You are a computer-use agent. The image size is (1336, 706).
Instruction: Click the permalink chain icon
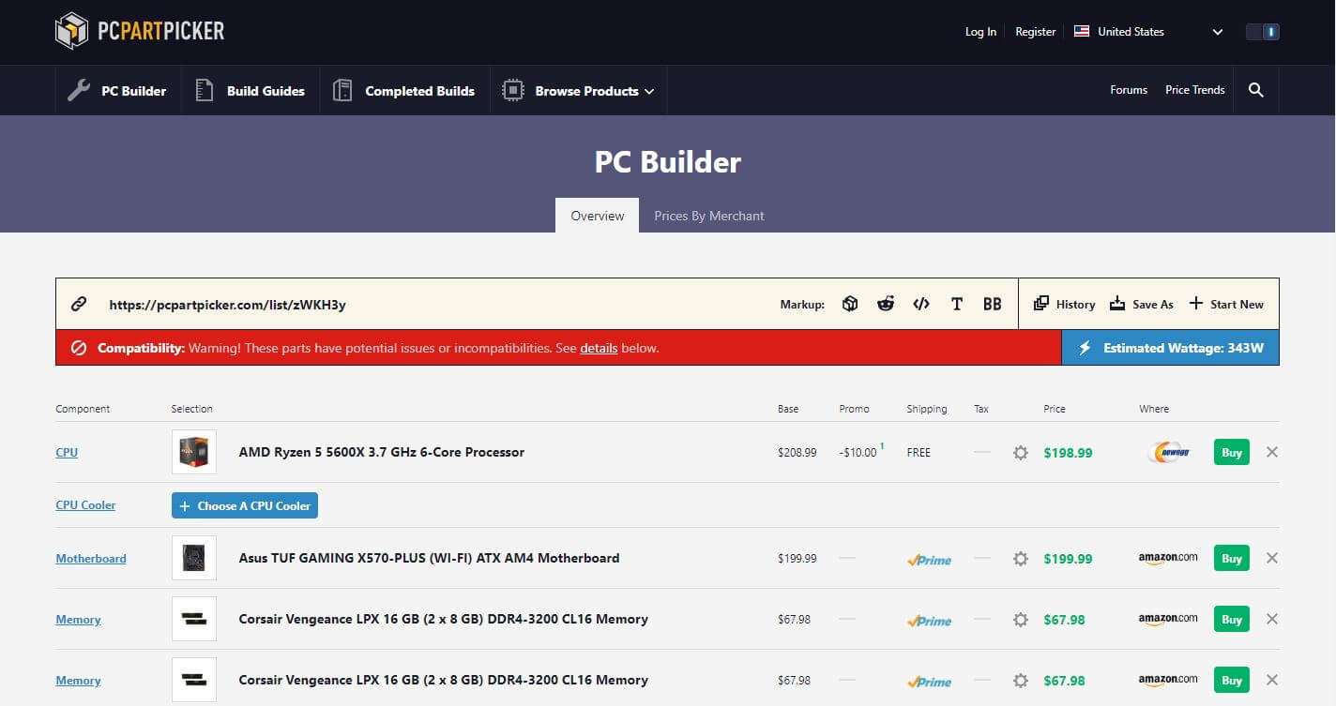(79, 304)
